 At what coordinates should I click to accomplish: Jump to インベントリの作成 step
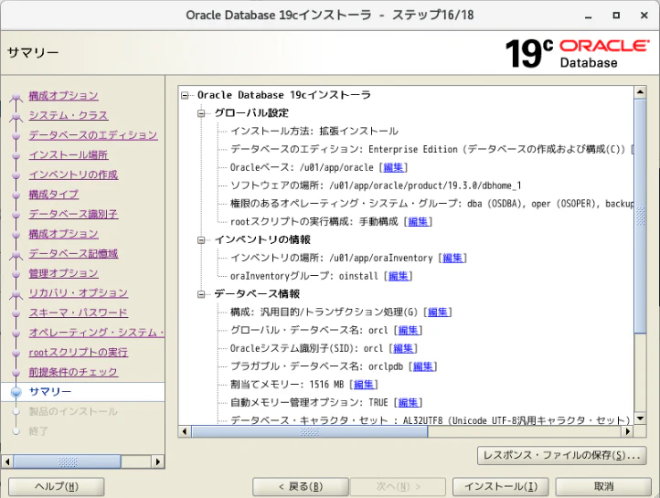(73, 175)
